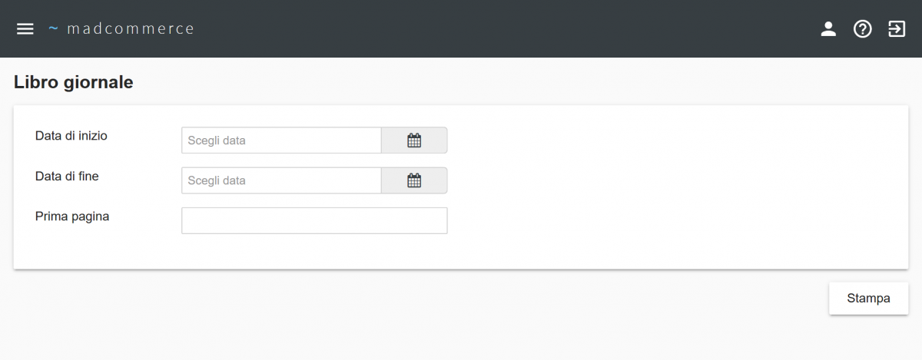Click the user account profile icon
Viewport: 922px width, 360px height.
[x=828, y=29]
